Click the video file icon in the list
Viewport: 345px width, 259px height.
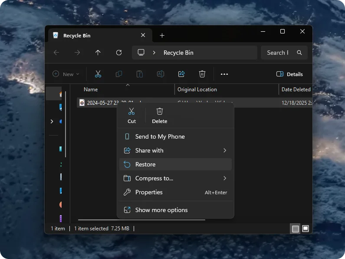82,103
